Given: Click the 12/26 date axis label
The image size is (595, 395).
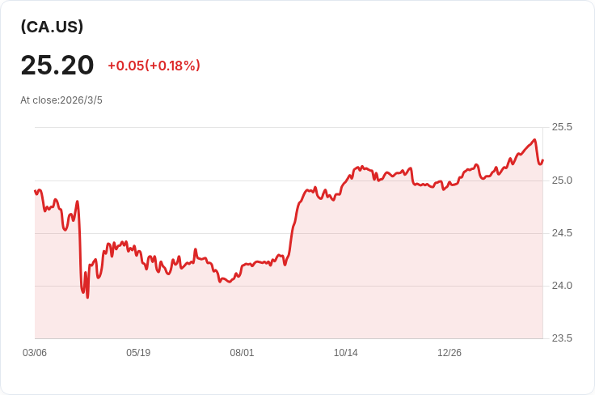Looking at the screenshot, I should click(x=449, y=353).
